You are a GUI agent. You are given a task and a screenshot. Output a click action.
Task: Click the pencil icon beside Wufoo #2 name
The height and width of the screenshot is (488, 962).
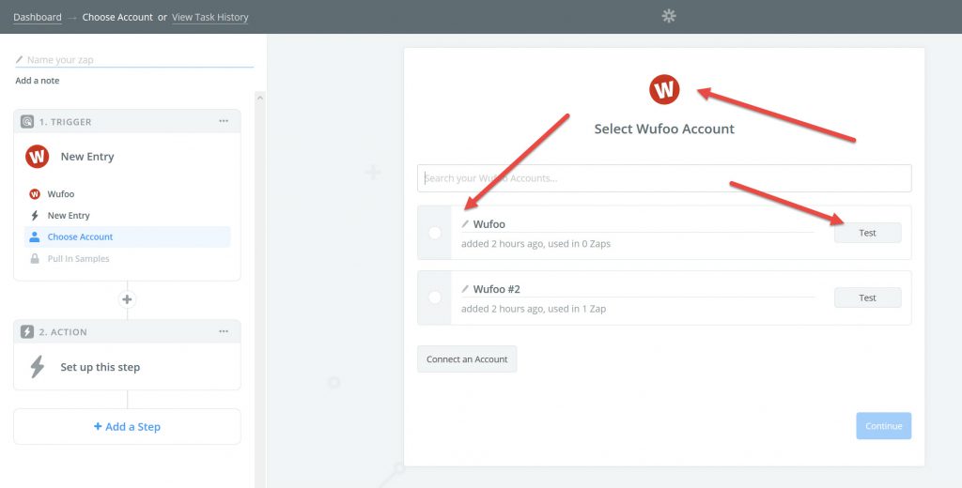[x=465, y=289]
